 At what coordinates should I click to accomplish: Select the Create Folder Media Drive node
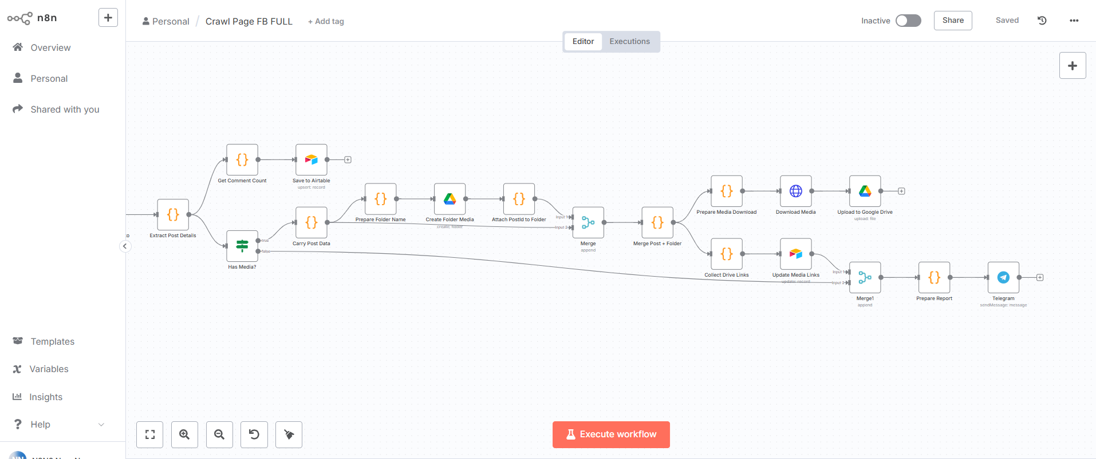449,199
